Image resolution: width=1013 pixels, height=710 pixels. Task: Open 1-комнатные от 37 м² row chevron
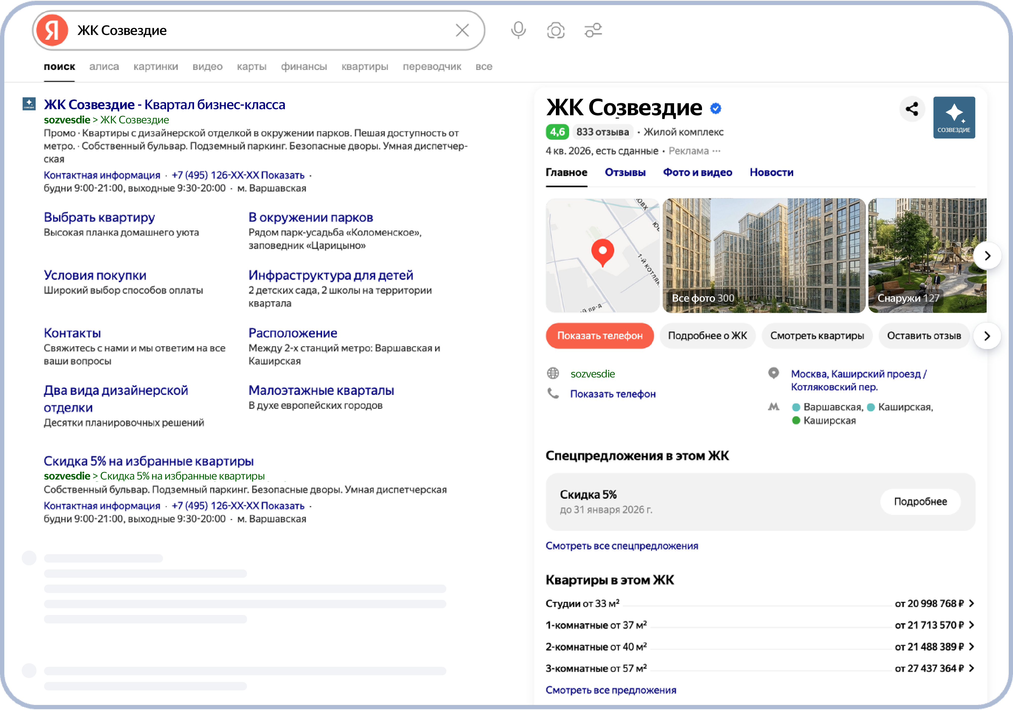pos(971,625)
